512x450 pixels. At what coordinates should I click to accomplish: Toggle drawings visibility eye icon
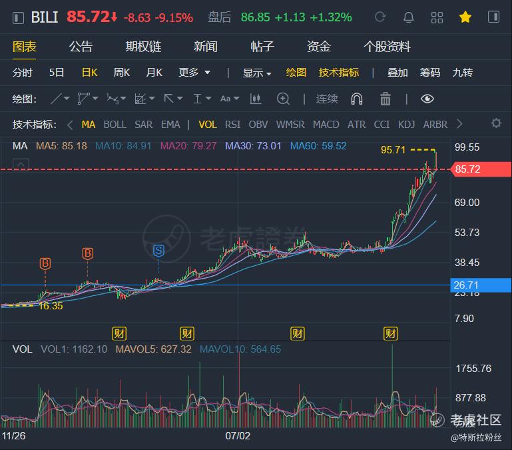point(427,99)
